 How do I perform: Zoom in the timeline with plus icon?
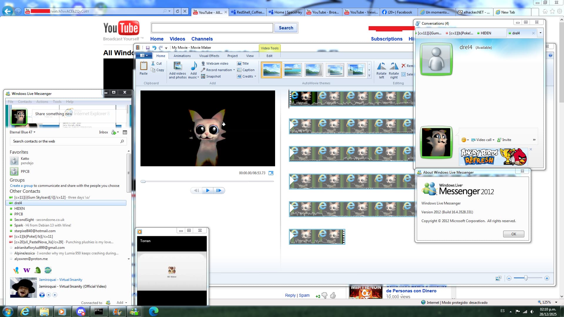(547, 278)
